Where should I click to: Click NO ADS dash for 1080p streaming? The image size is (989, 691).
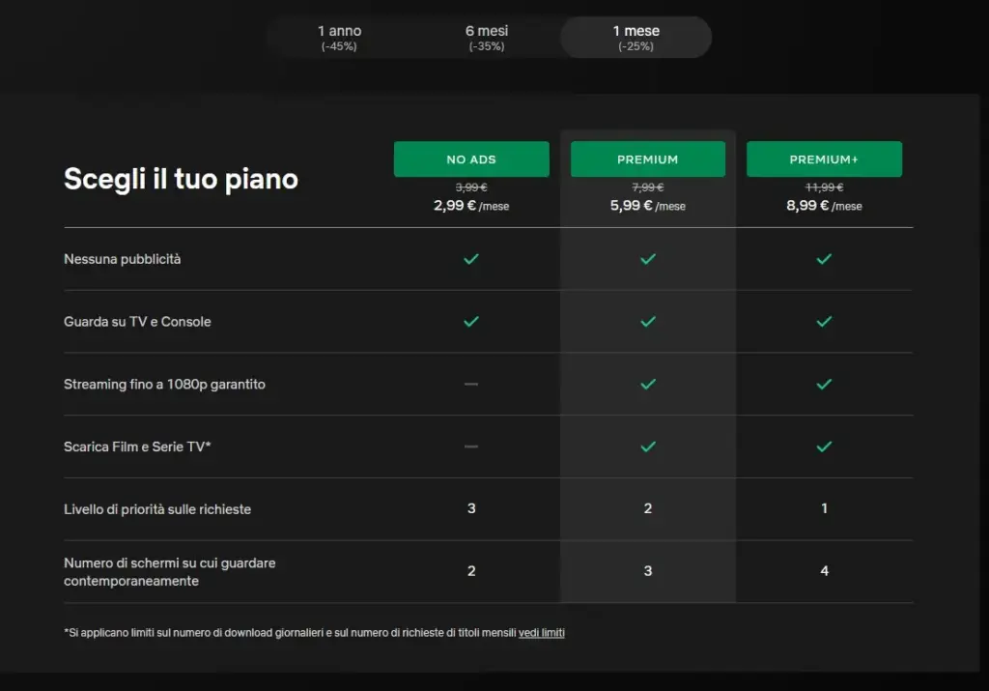tap(471, 384)
